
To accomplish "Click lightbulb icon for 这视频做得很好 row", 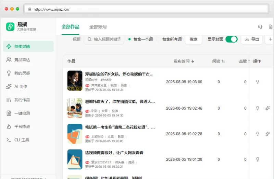I will [x=258, y=159].
